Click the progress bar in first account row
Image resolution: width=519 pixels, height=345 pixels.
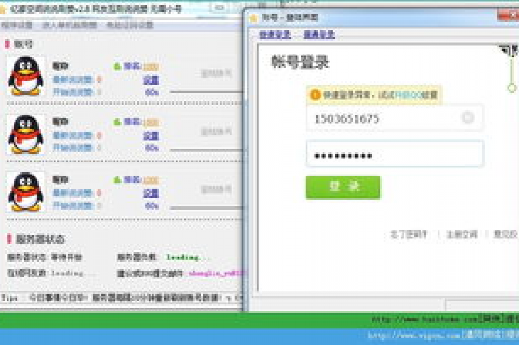point(206,92)
